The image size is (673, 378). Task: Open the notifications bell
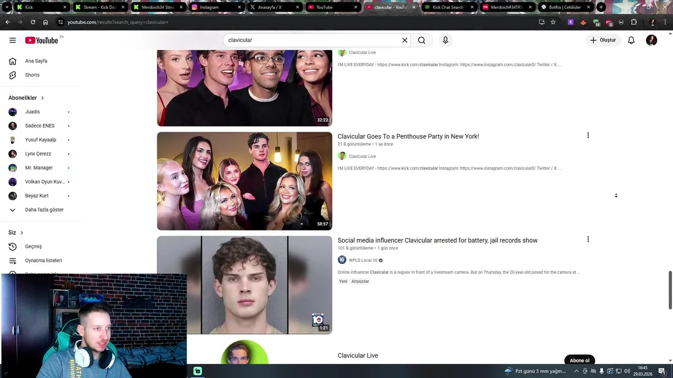click(x=631, y=40)
